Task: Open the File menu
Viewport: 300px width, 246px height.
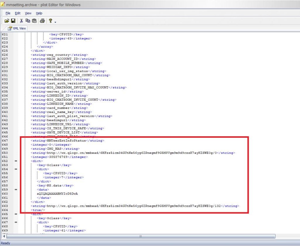Action: tap(8, 13)
